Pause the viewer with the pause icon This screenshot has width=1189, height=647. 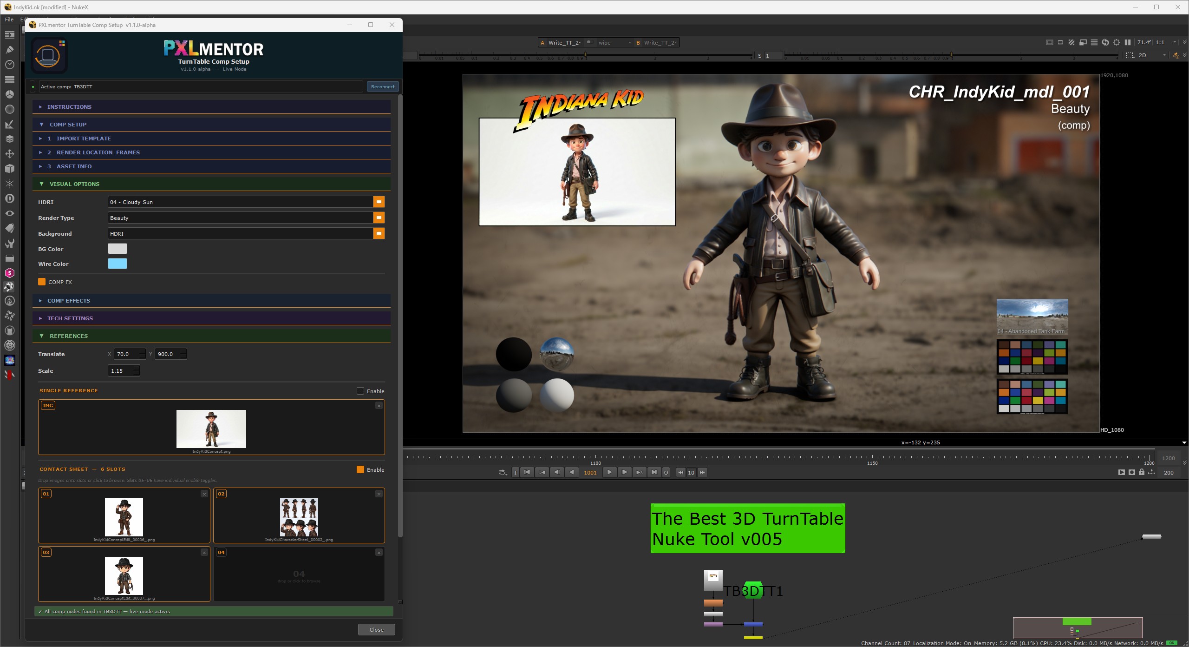pyautogui.click(x=1127, y=42)
